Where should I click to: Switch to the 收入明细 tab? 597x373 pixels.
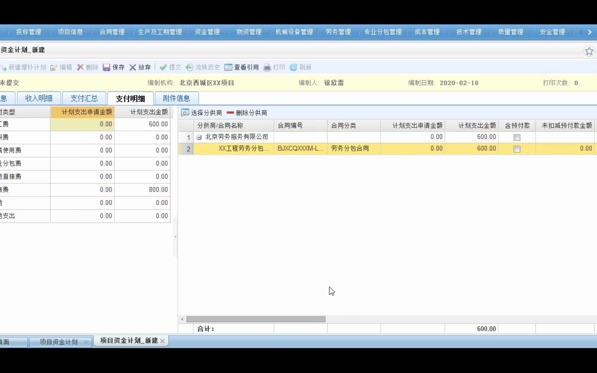pyautogui.click(x=39, y=98)
